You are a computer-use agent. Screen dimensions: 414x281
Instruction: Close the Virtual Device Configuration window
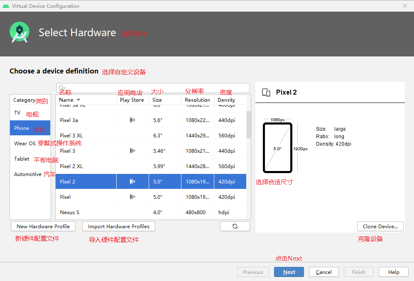(x=405, y=6)
